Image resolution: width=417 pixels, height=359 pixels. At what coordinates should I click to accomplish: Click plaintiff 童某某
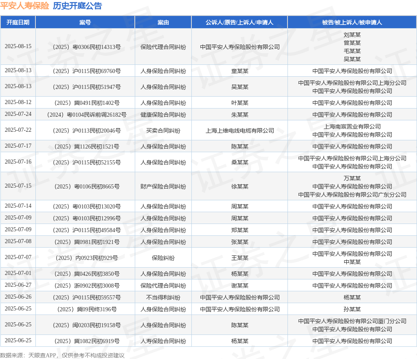[x=239, y=71]
